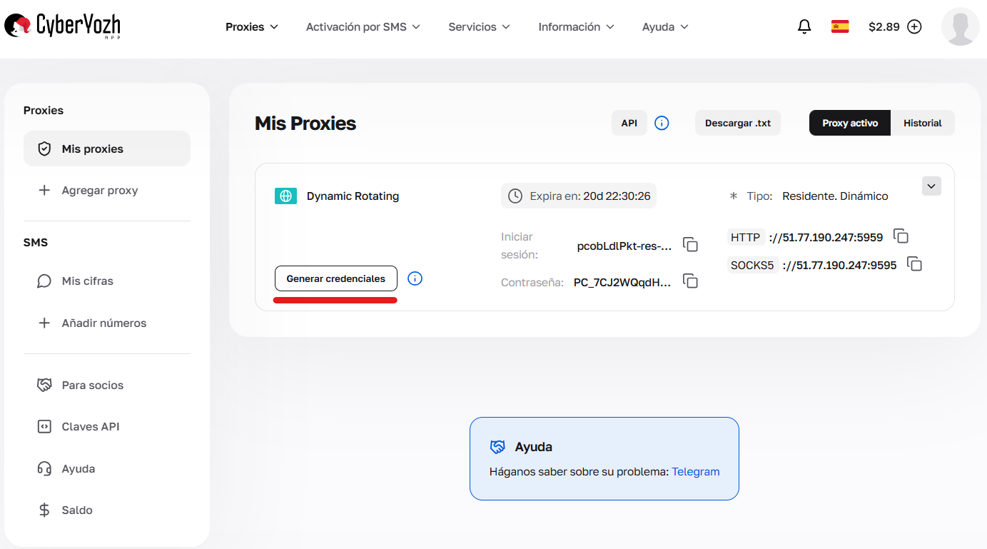This screenshot has height=549, width=987.
Task: Expand the Servicios menu
Action: click(479, 26)
